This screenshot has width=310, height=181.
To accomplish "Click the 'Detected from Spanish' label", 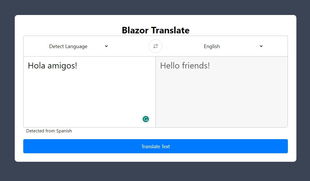I will (x=49, y=131).
